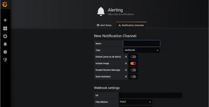Enable the Default (send on all alerts) switch
Viewport: 209px width, 107px height.
click(133, 57)
